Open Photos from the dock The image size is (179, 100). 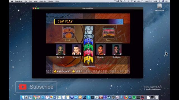tap(51, 97)
